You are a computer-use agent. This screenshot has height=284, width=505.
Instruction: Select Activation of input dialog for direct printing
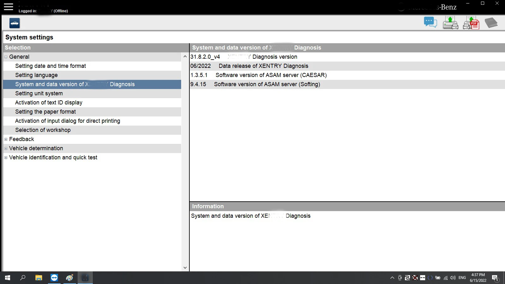[x=92, y=121]
